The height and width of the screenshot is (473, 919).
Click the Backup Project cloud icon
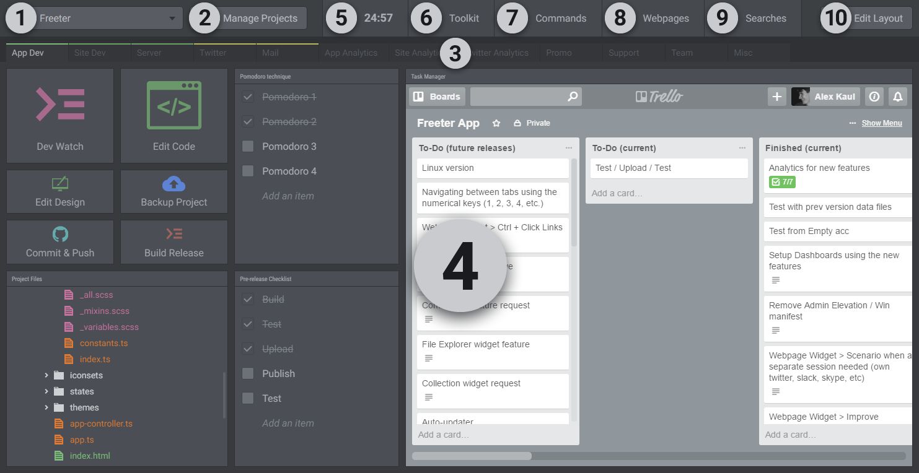[174, 184]
